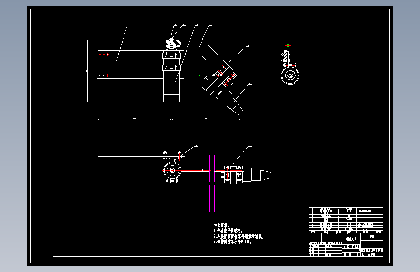Select requirement line 3 containing 0.115
Viewport: 420px width, 272px height.
click(x=232, y=242)
